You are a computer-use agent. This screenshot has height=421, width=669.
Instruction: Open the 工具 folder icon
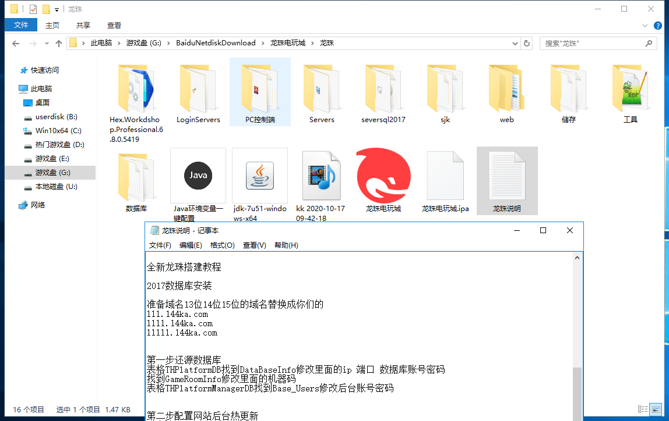click(630, 91)
